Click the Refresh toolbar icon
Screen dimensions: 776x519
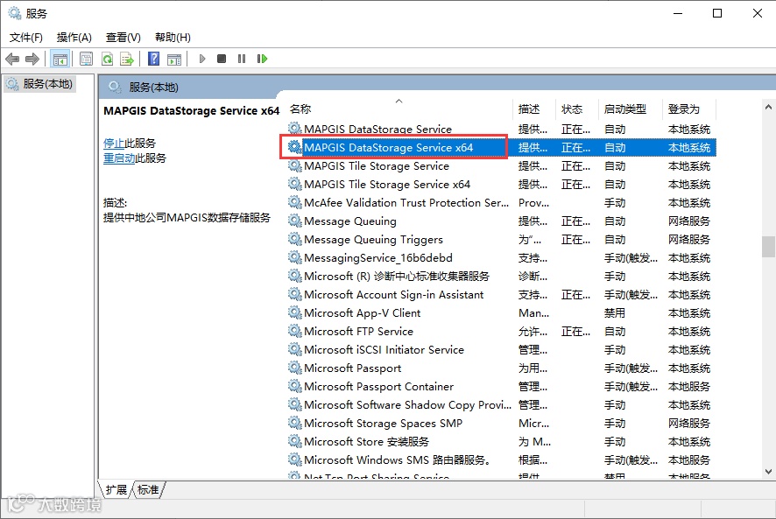tap(107, 59)
